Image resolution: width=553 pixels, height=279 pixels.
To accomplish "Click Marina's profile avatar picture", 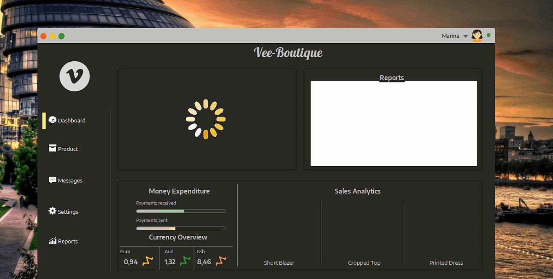I will coord(477,35).
